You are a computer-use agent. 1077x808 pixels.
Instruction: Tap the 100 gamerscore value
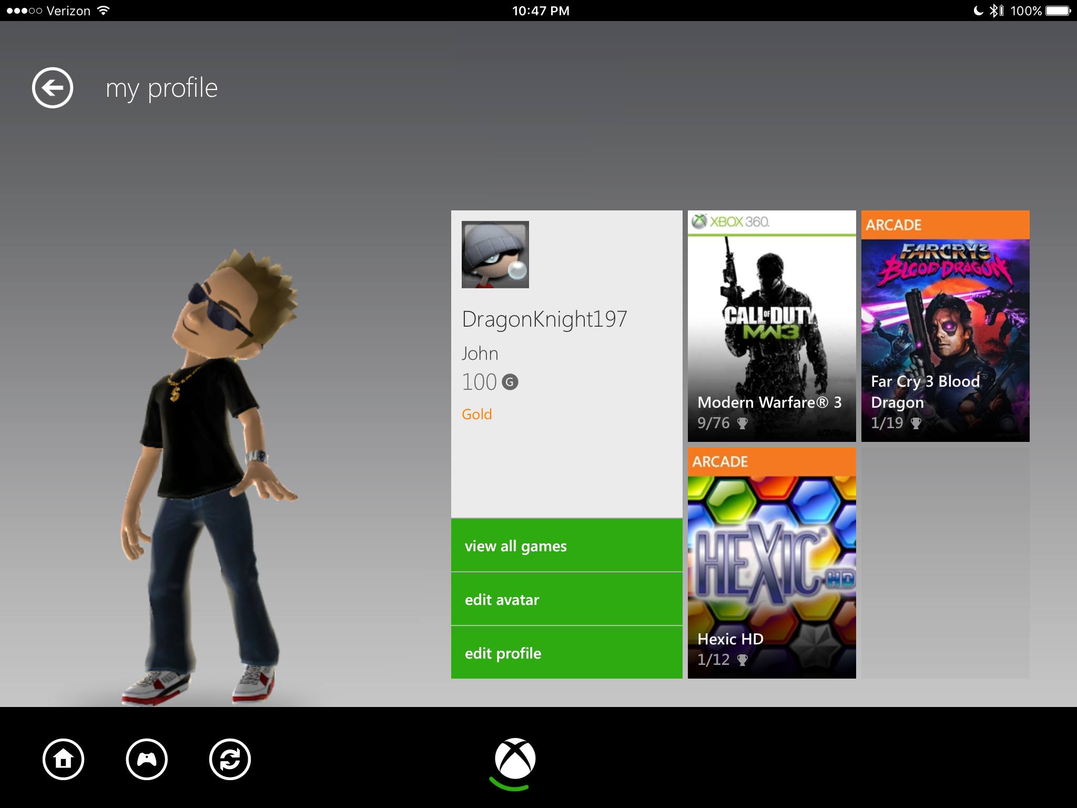click(x=479, y=382)
